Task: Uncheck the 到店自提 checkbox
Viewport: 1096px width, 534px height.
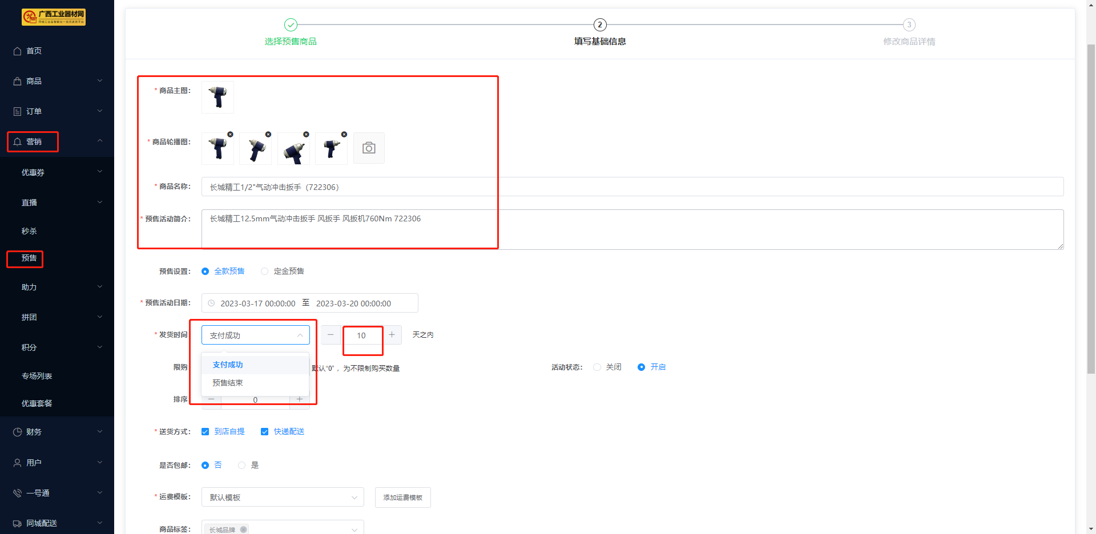Action: pos(205,432)
